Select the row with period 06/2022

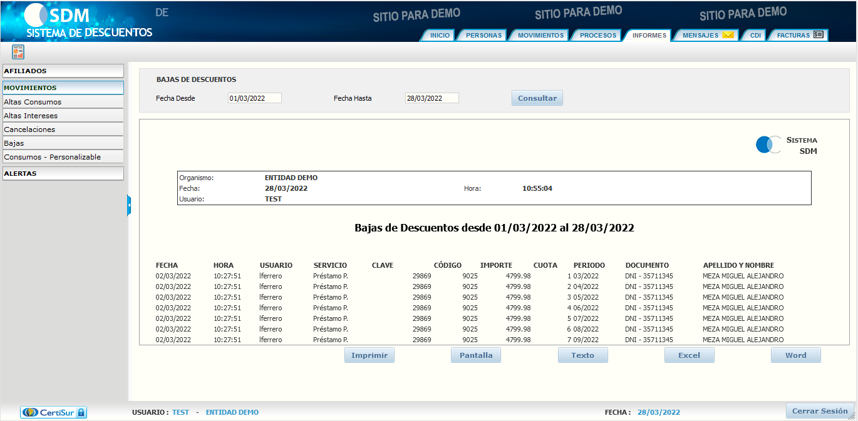tap(470, 308)
